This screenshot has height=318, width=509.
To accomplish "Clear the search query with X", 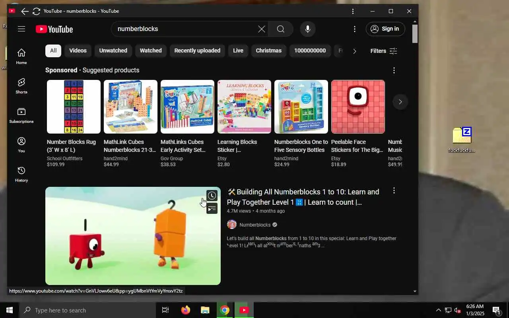I will point(262,29).
